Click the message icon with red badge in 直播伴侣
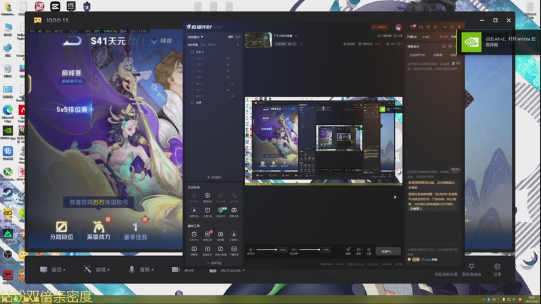541x304 pixels. point(413,27)
